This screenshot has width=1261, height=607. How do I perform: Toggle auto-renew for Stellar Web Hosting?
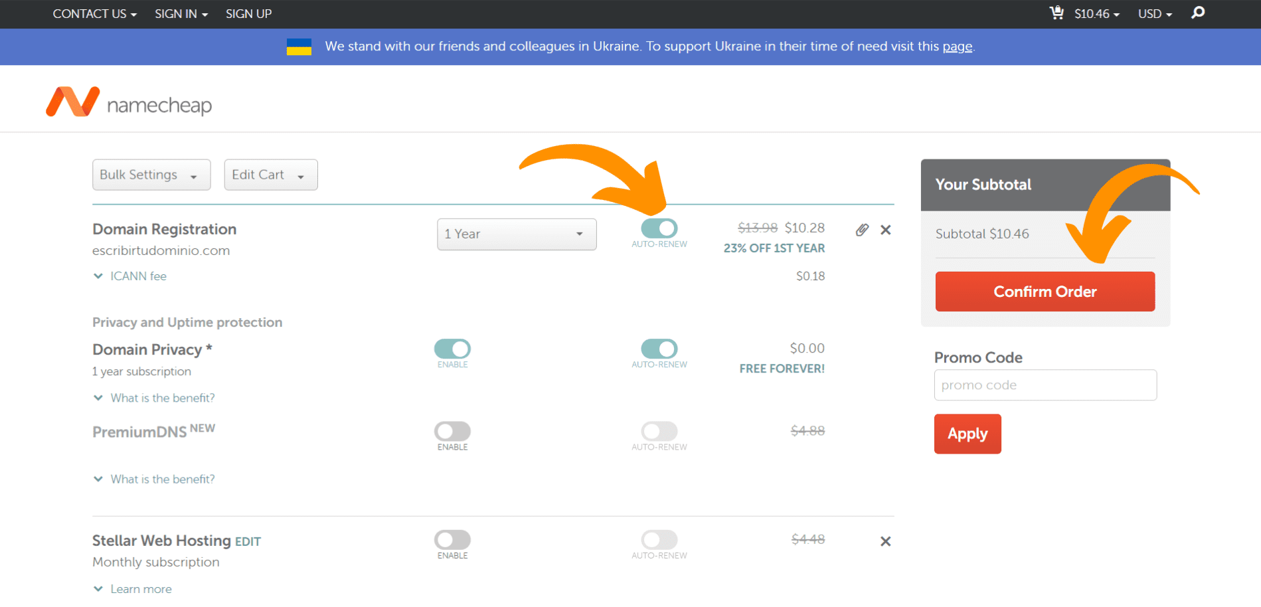pyautogui.click(x=659, y=539)
